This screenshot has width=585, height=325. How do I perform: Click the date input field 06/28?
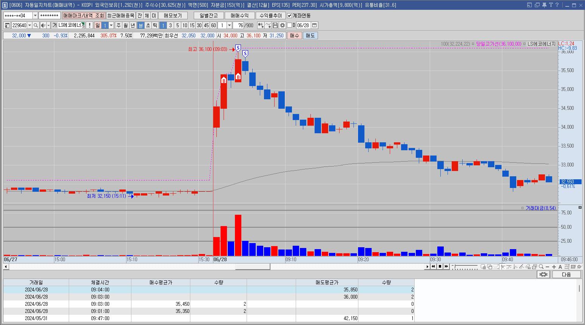(x=303, y=25)
